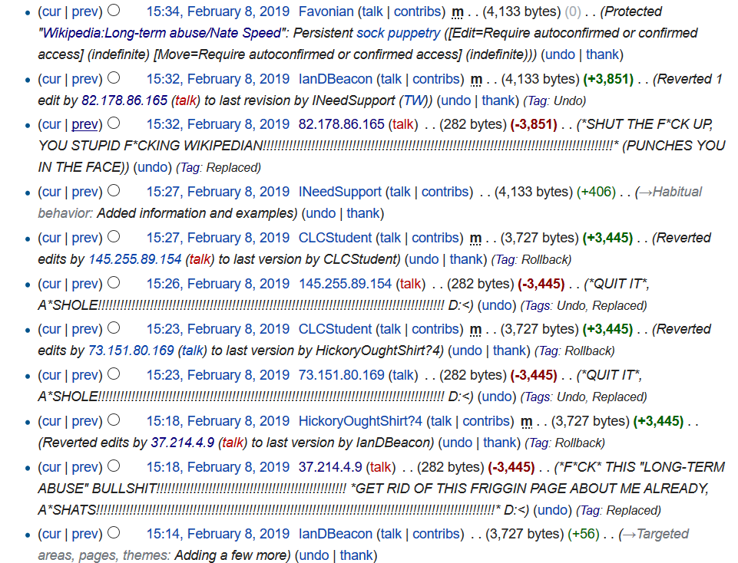Select radio button in 37.214.4.9's 15:18 edit row
738x563 pixels.
(114, 466)
